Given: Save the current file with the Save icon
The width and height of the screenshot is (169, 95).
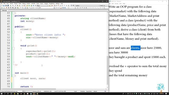Looking at the screenshot, I should 6,6.
